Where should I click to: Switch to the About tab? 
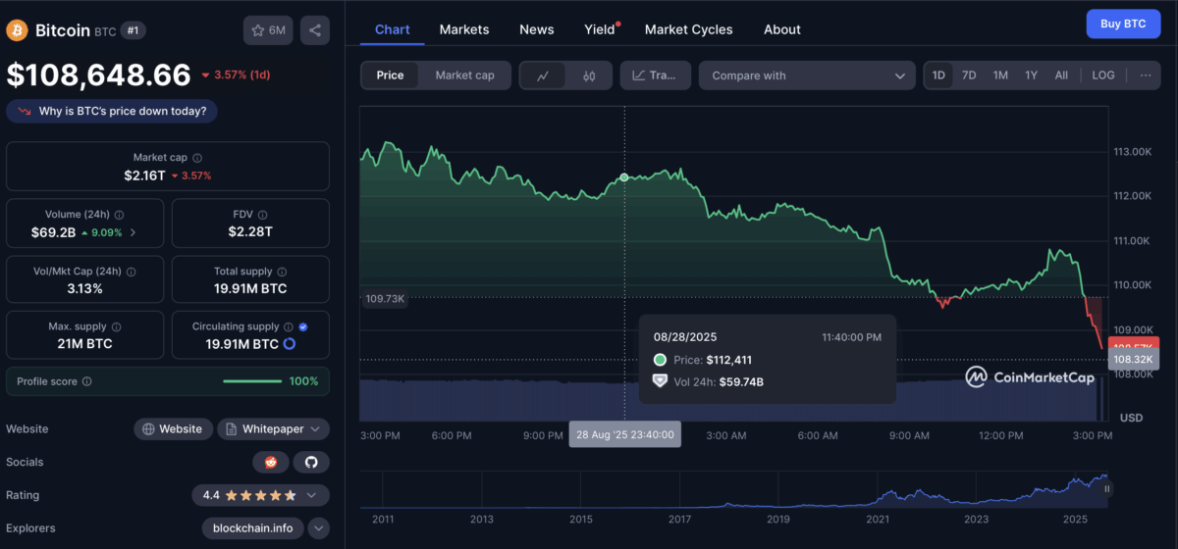tap(782, 29)
